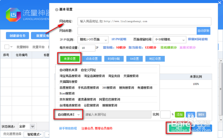Switch to the UA设置 tab
This screenshot has height=138, width=223.
point(135,59)
